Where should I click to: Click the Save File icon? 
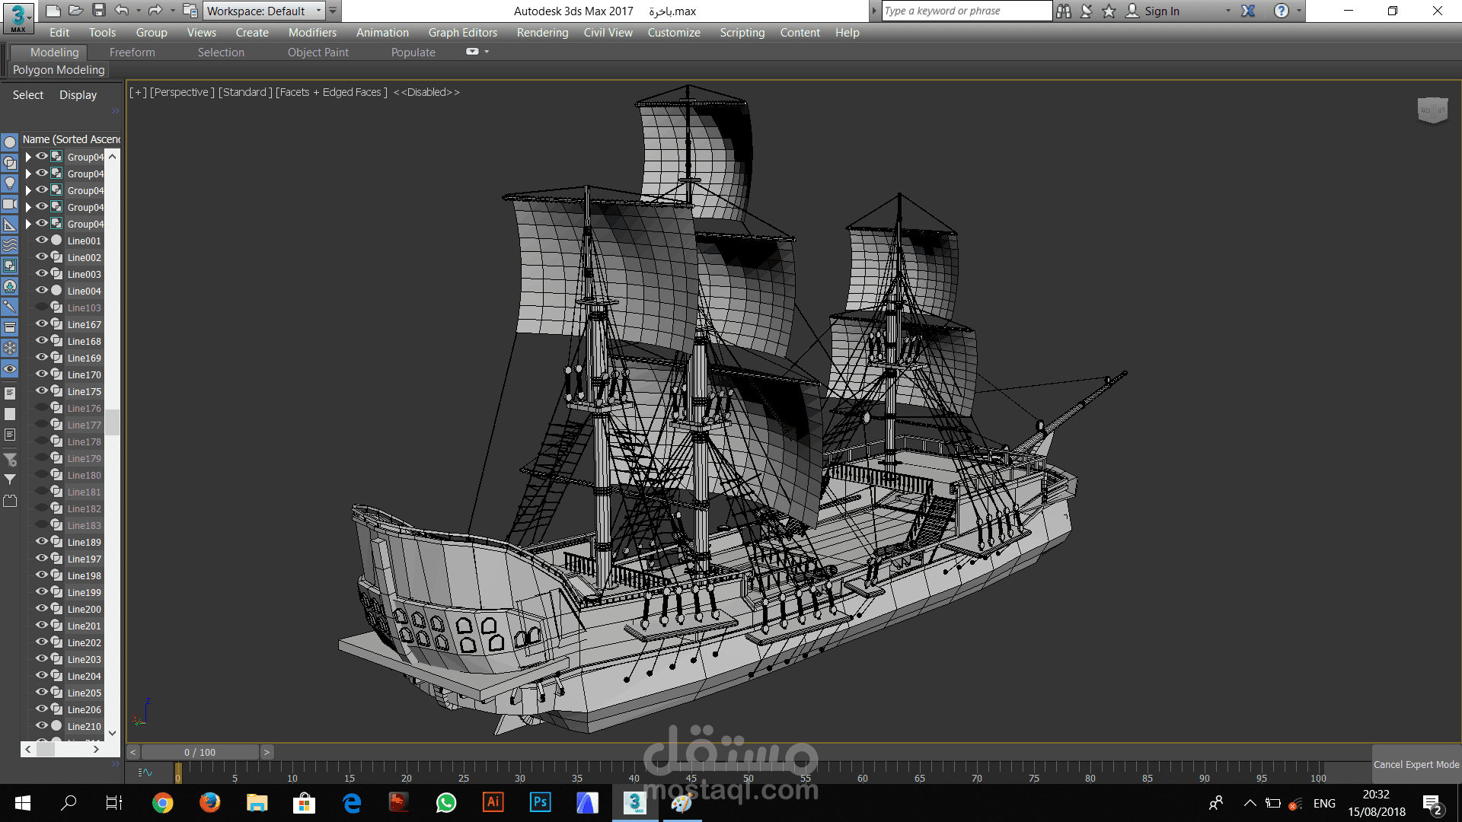click(99, 11)
